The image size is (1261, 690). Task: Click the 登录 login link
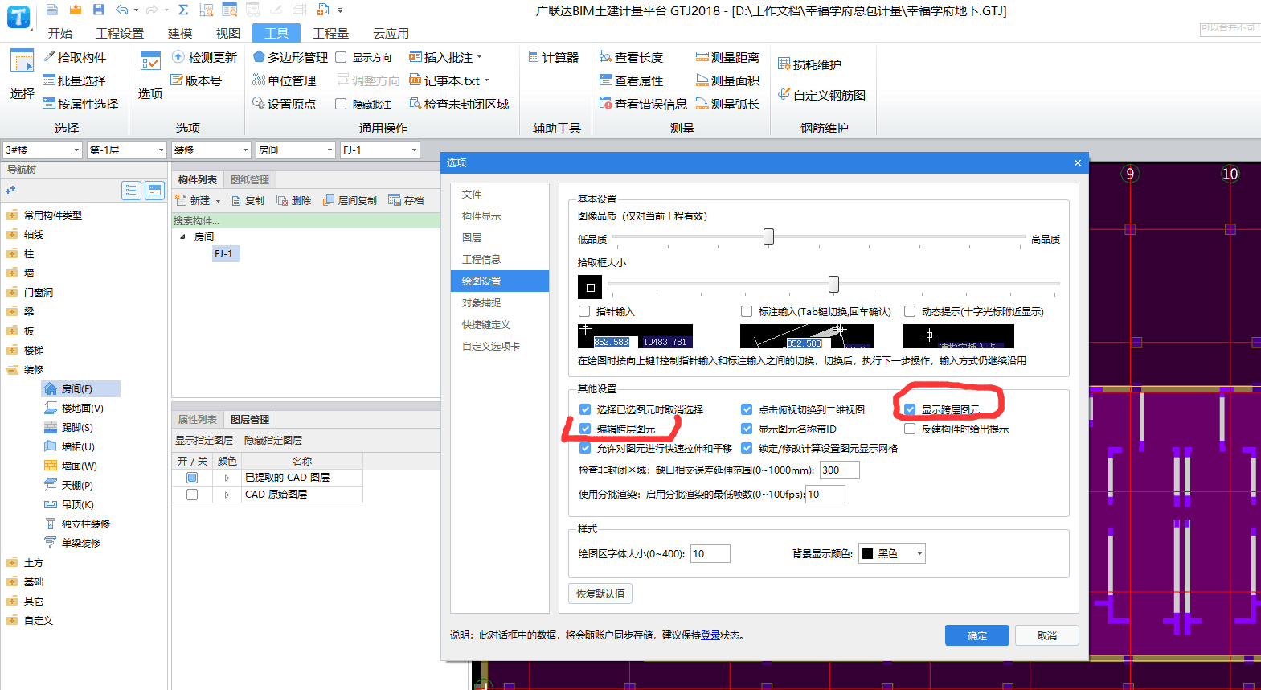coord(710,635)
